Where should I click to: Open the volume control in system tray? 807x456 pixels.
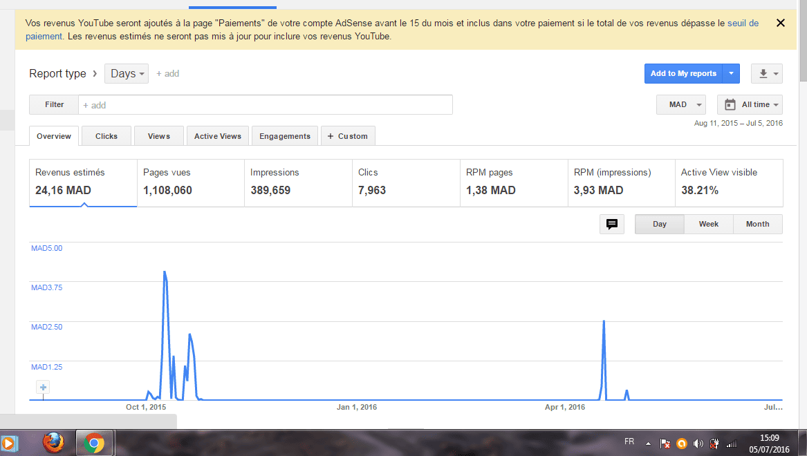click(x=698, y=444)
